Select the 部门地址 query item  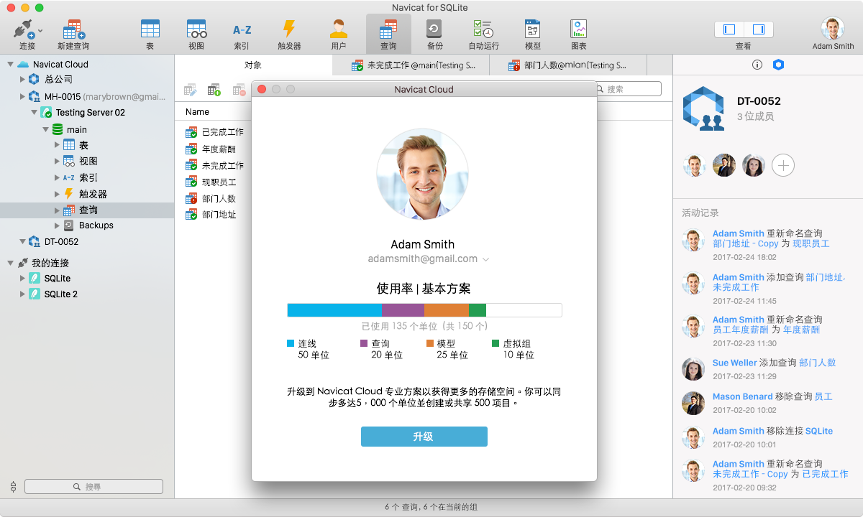pos(211,215)
